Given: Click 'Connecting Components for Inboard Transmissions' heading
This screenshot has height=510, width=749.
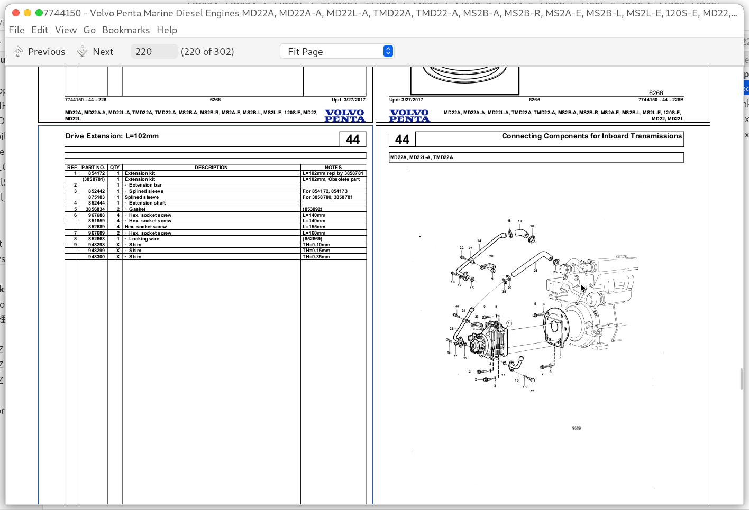Looking at the screenshot, I should (x=592, y=136).
